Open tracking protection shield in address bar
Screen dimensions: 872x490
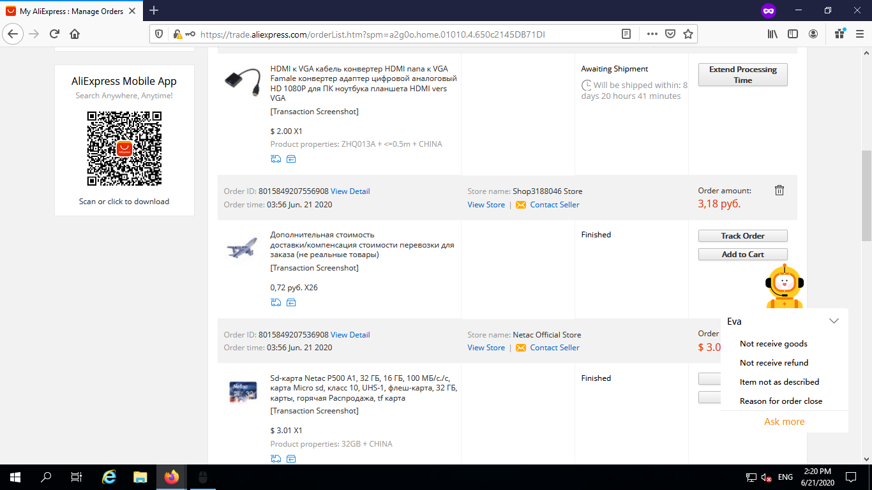click(x=160, y=34)
